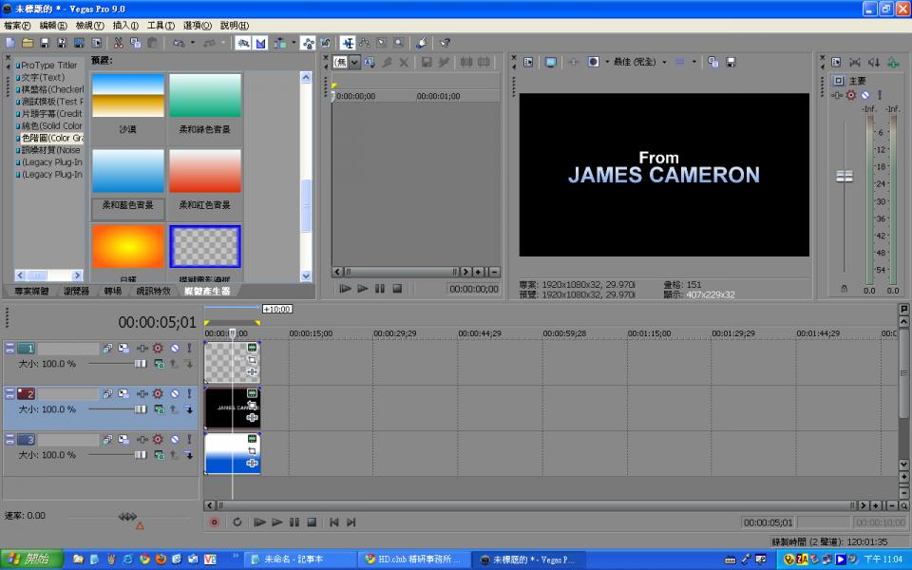Open the 插入 (Insert) menu
The image size is (912, 570).
[x=124, y=26]
